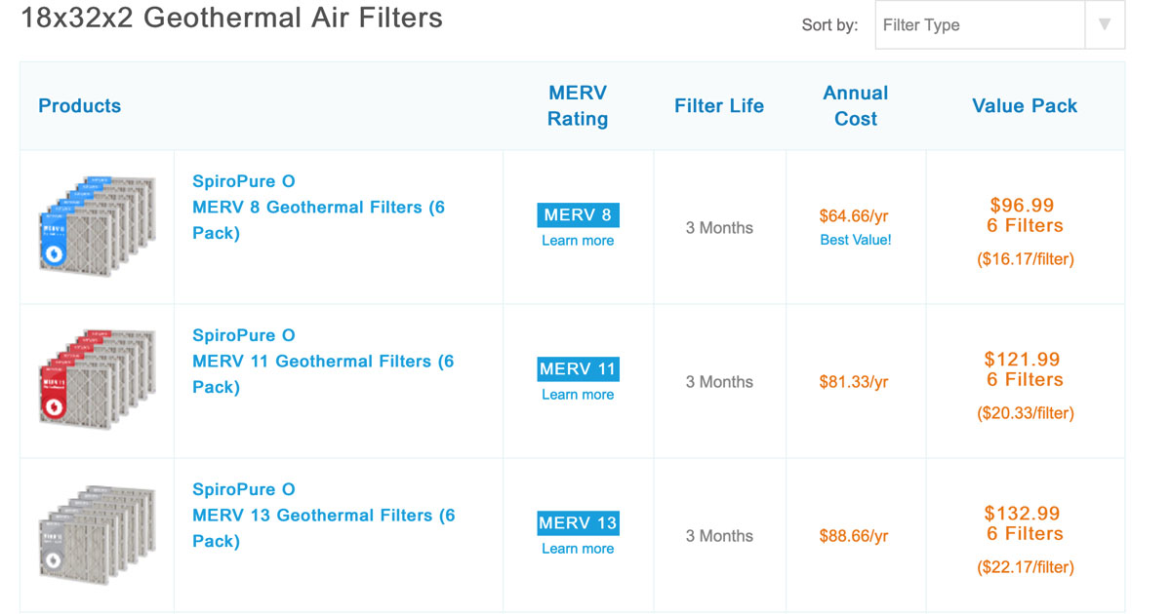Click the MERV 11 red filter pack image

pyautogui.click(x=97, y=380)
